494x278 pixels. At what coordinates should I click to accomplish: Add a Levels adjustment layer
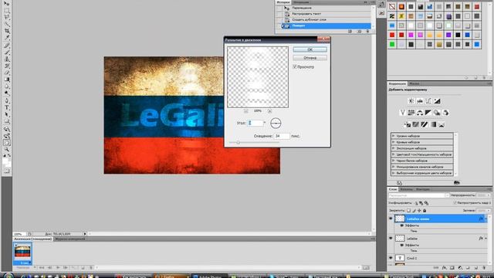(420, 101)
